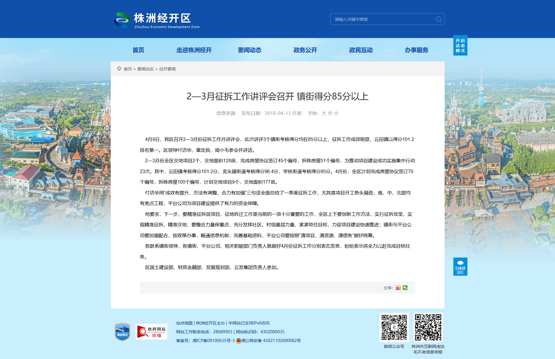
Task: Click the 株洲市互联网违法和不良信息举报 caption
Action: [x=428, y=349]
